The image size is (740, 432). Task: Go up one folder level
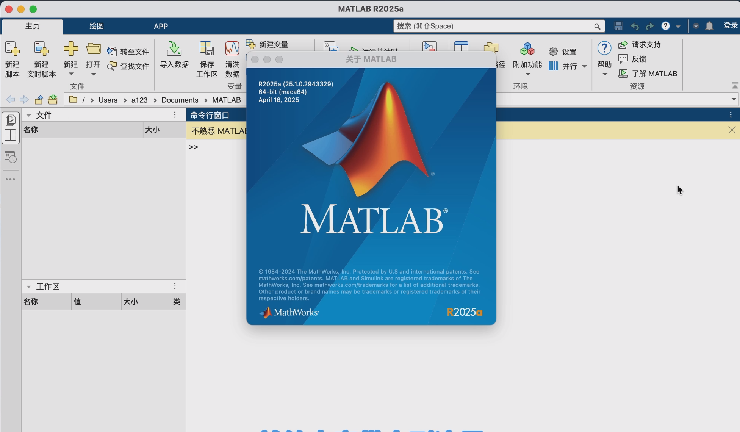(39, 100)
